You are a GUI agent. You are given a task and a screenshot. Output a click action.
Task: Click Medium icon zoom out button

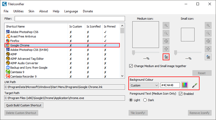[166, 33]
